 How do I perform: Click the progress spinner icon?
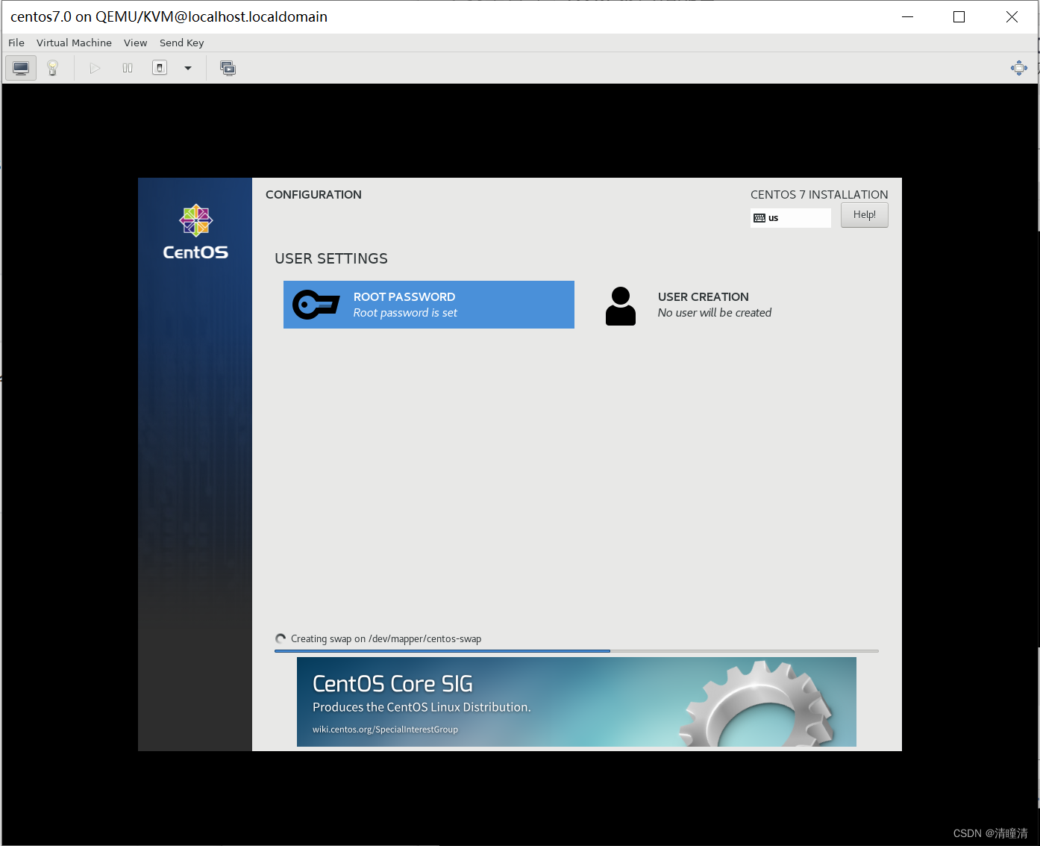(281, 638)
